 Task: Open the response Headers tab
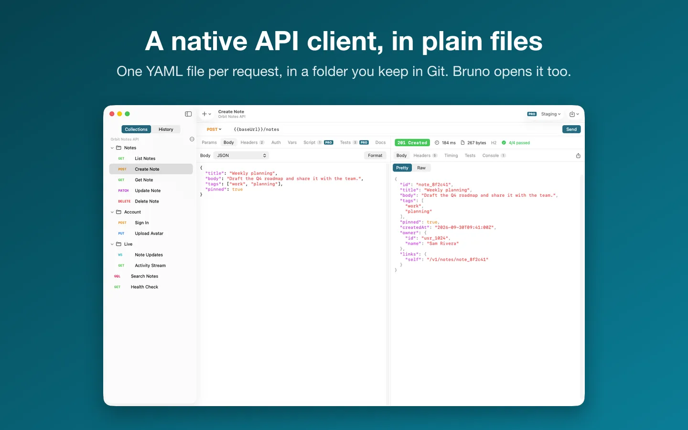[425, 155]
